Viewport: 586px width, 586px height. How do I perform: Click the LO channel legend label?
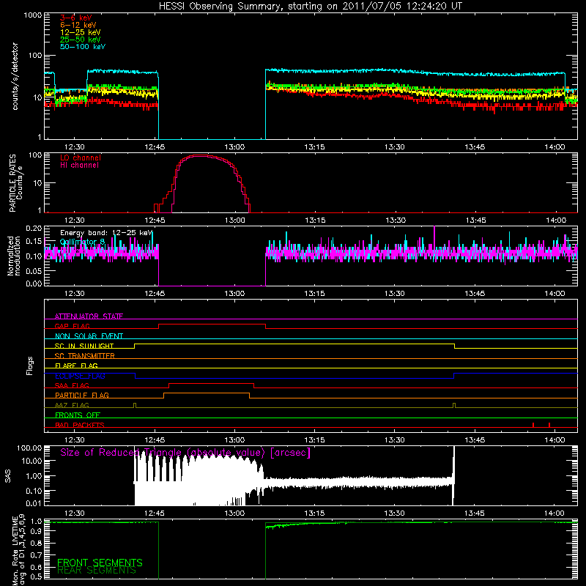81,157
